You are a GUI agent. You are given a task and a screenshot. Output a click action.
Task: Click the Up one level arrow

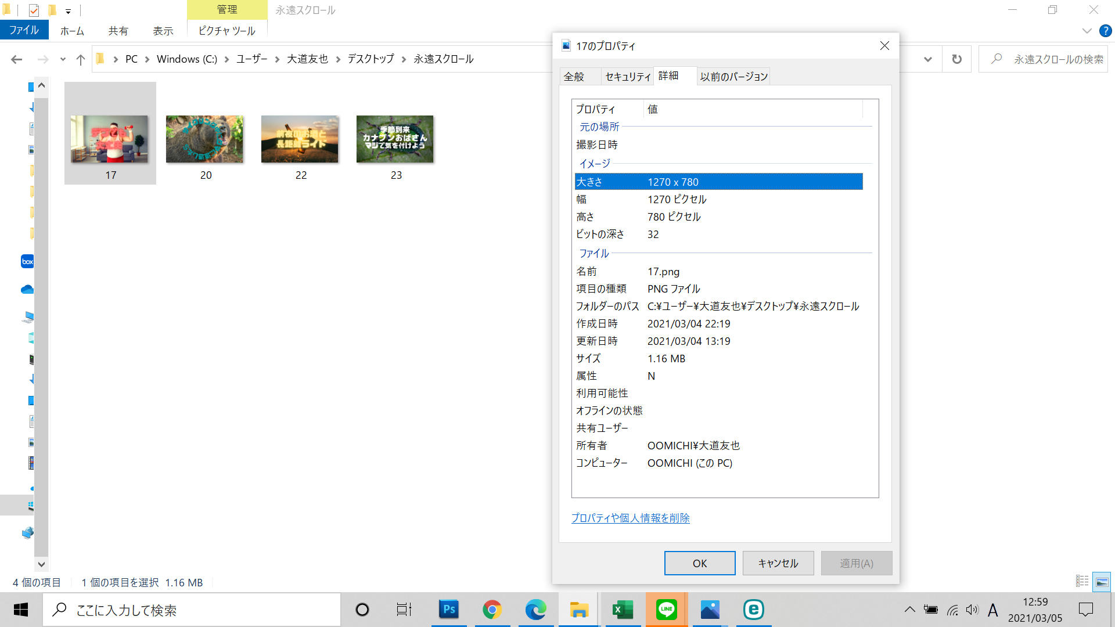81,59
